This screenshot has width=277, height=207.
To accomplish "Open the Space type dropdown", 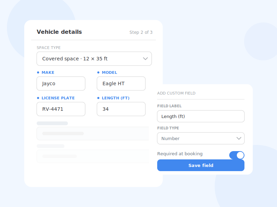I will [94, 59].
